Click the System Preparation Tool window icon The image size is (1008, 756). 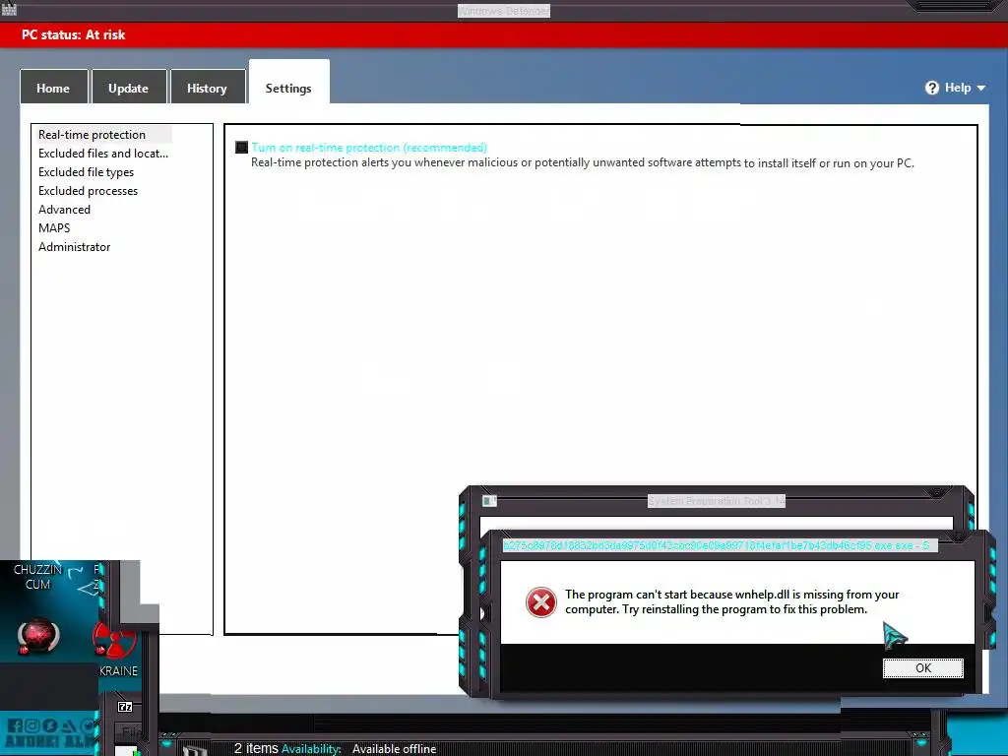click(x=489, y=500)
